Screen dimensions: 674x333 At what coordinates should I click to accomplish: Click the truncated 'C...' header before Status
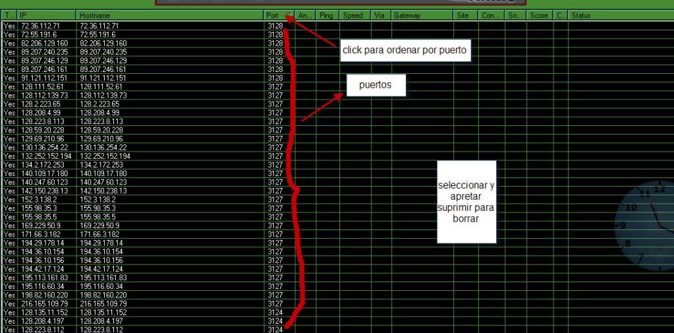point(561,15)
